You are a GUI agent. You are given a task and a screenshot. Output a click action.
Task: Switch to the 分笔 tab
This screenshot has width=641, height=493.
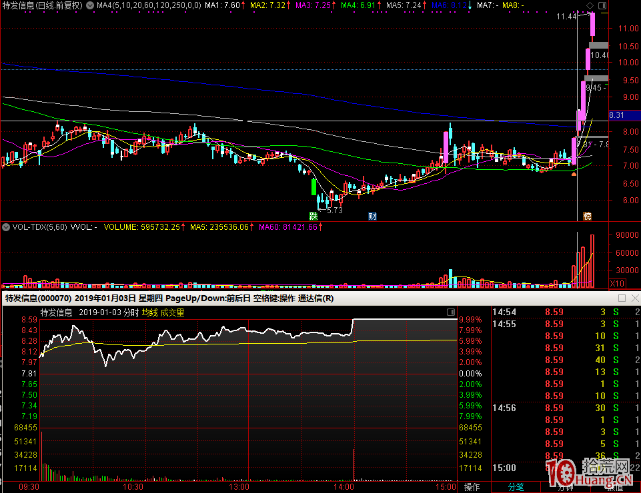coord(516,487)
